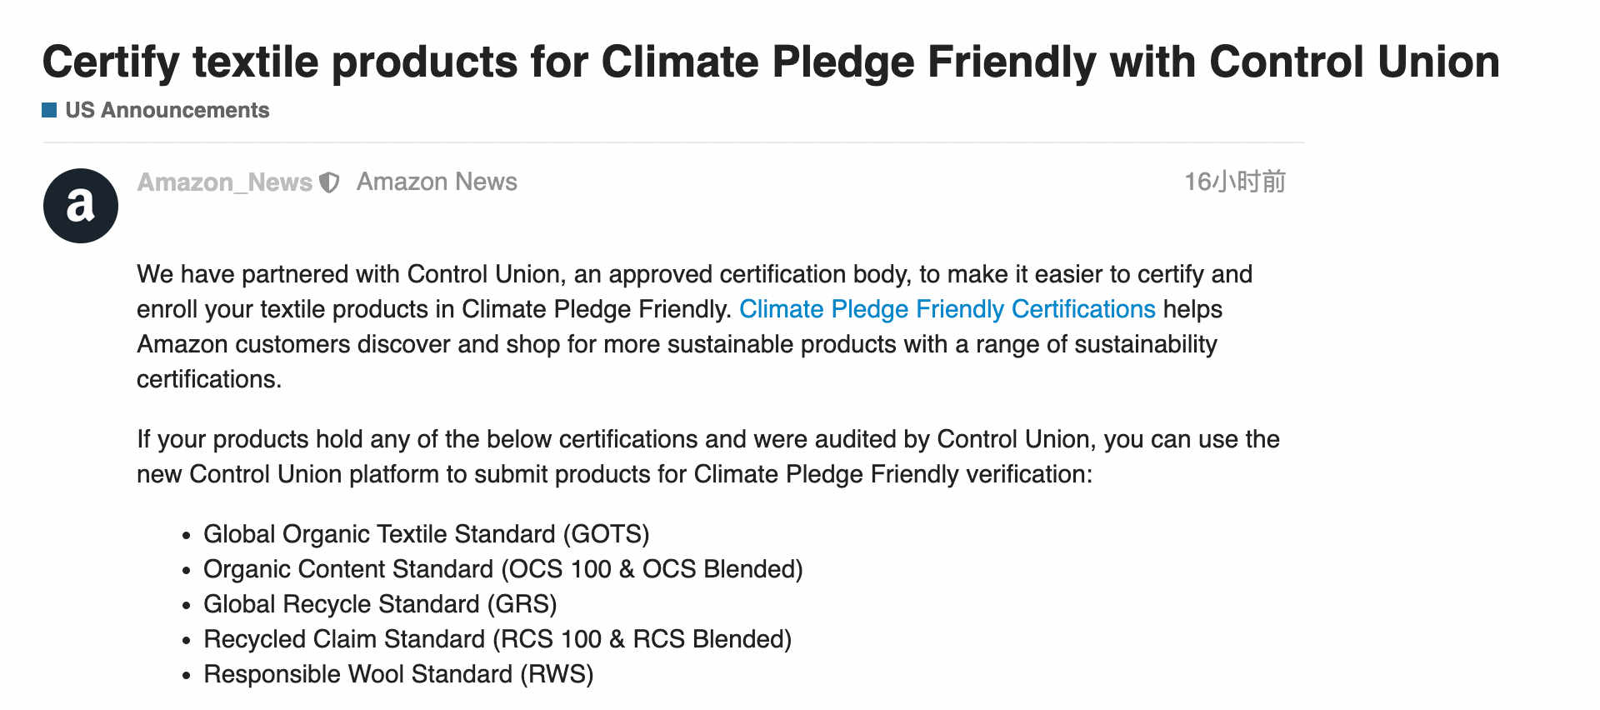Open the Amazon_News user profile name
Screen dimensions: 1600x710
click(225, 182)
